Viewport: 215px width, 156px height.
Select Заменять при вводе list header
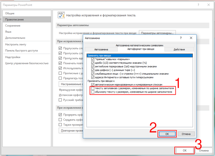click(139, 56)
